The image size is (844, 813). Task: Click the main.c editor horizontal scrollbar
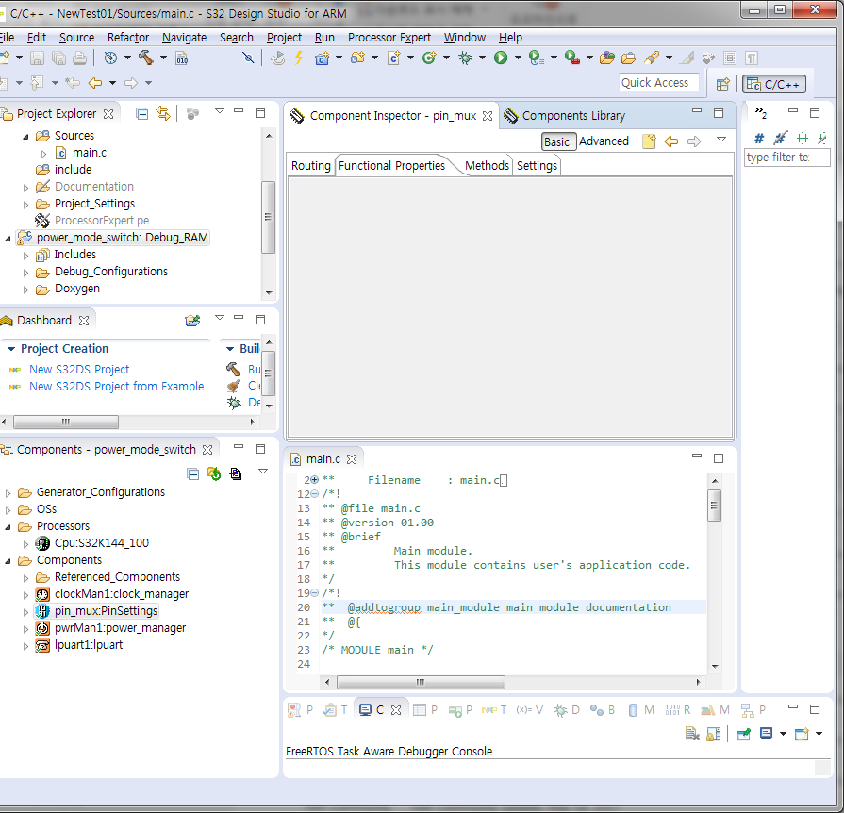(x=421, y=682)
